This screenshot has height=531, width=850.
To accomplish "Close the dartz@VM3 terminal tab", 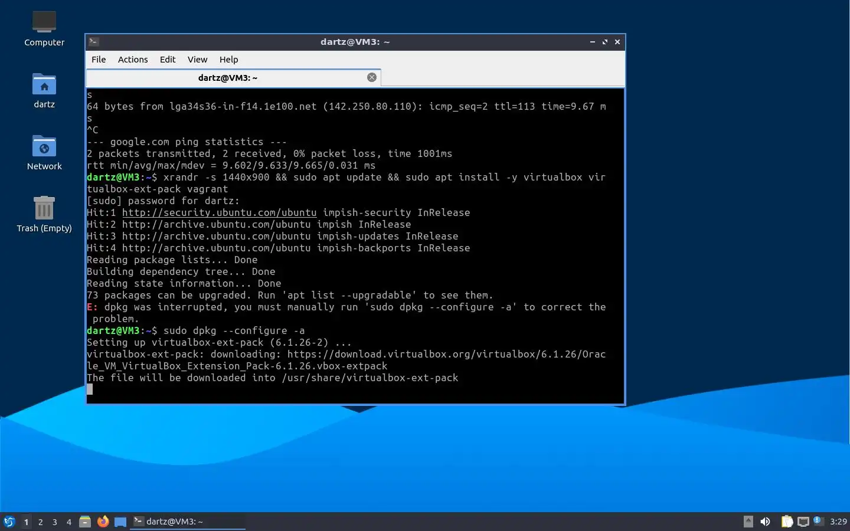I will (x=372, y=77).
